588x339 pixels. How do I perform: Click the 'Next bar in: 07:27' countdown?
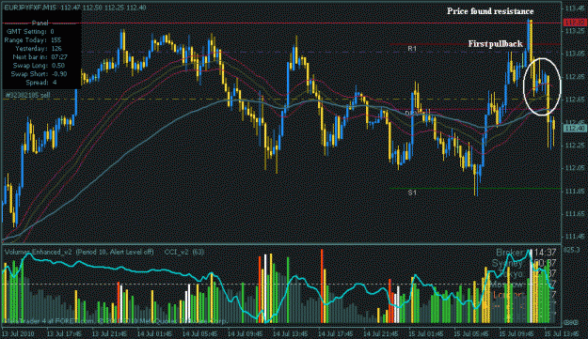tap(40, 57)
